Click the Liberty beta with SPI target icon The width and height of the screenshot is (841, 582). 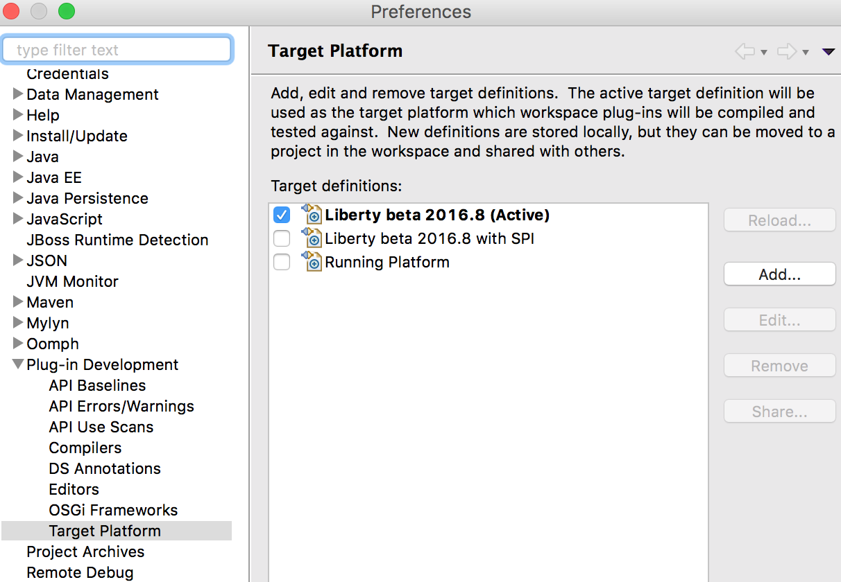312,238
